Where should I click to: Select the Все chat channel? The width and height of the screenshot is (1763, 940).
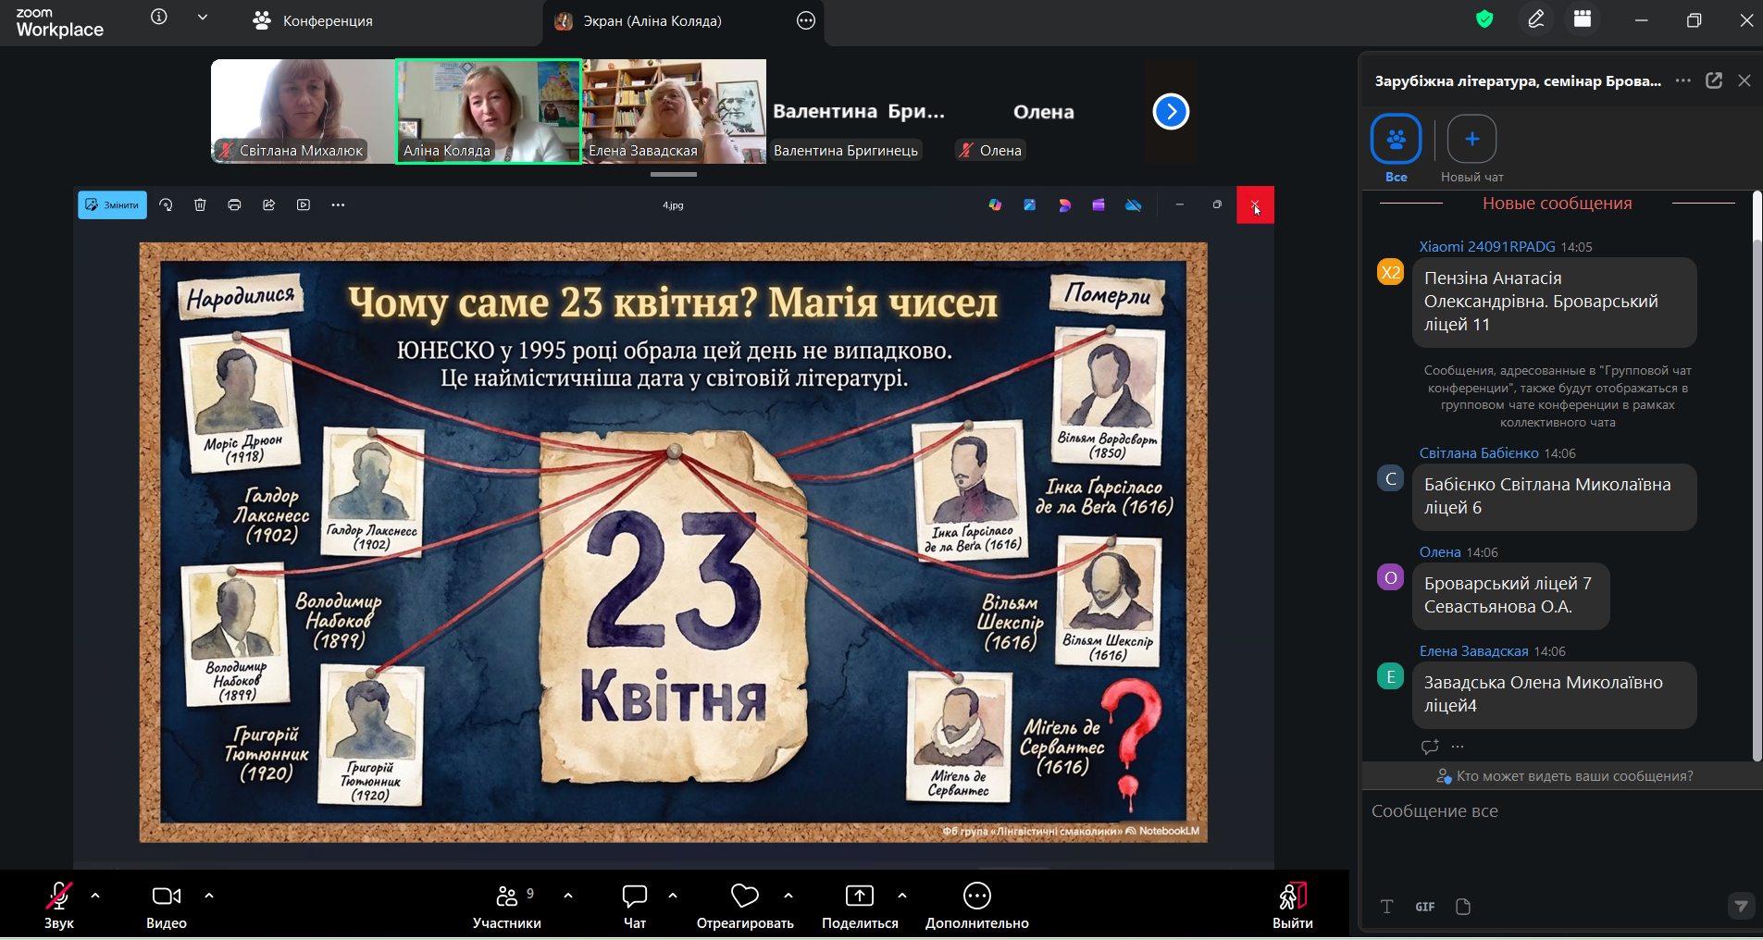(1396, 149)
